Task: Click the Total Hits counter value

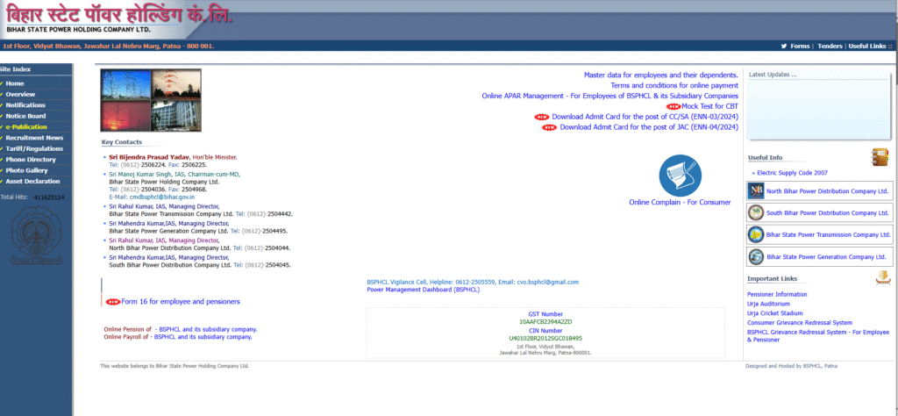Action: click(x=49, y=197)
